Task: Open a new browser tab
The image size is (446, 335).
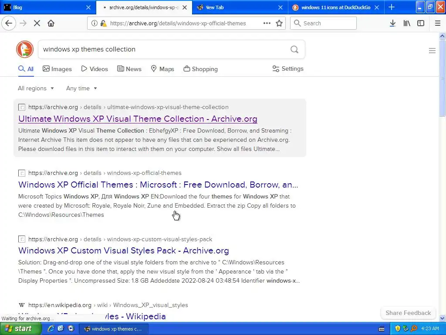Action: tap(392, 7)
